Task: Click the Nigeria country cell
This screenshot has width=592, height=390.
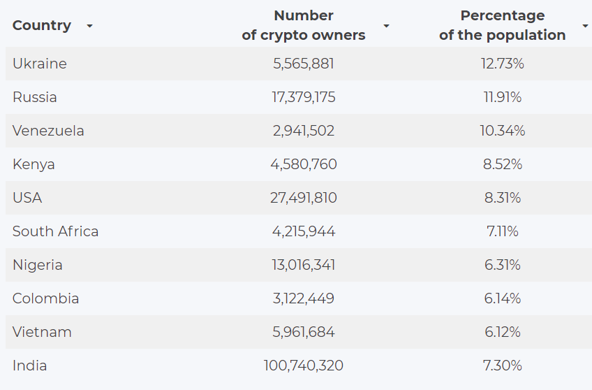Action: tap(38, 265)
